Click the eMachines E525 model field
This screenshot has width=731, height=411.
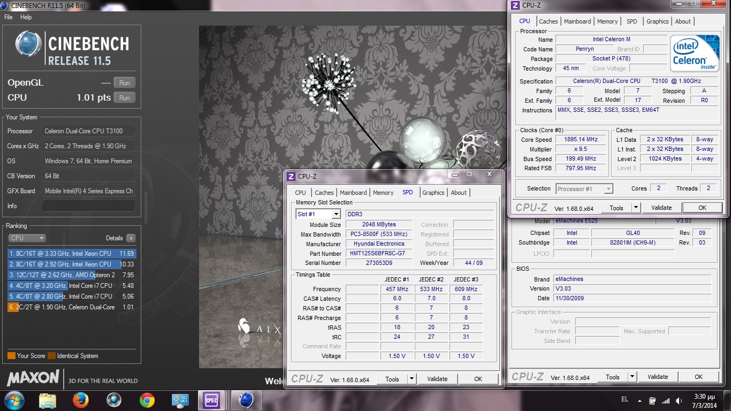point(604,221)
